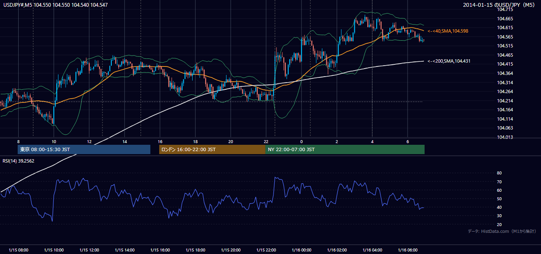541x254 pixels.
Task: Click the RSI 60 level label
Action: pos(499,190)
